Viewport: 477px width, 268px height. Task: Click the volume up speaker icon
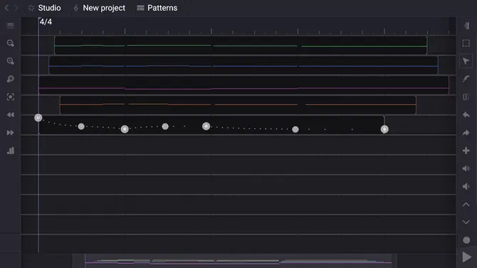[466, 168]
